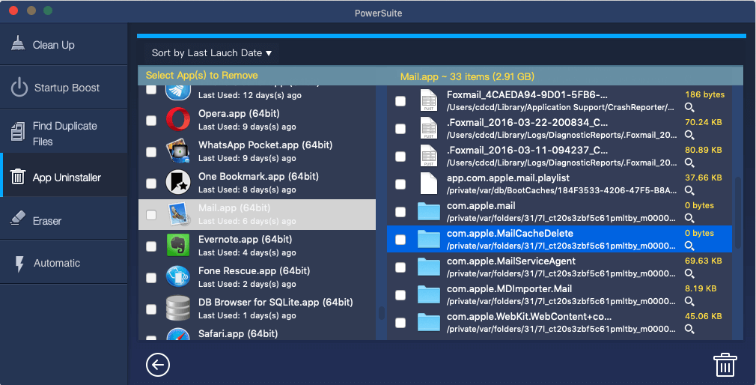
Task: Click magnifier for com.apple.MailServiceAgent folder
Action: point(689,273)
